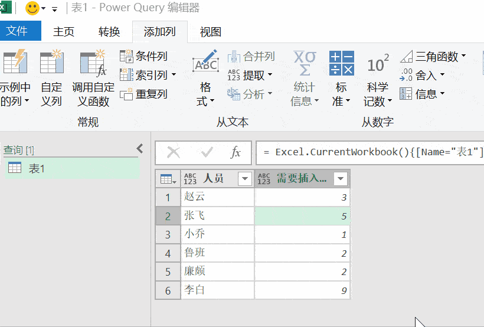484x327 pixels.
Task: Open the quick access toolbar customize arrow
Action: [x=55, y=9]
